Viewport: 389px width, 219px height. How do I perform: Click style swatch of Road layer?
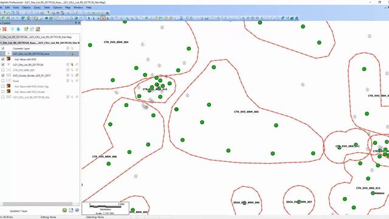click(x=9, y=81)
